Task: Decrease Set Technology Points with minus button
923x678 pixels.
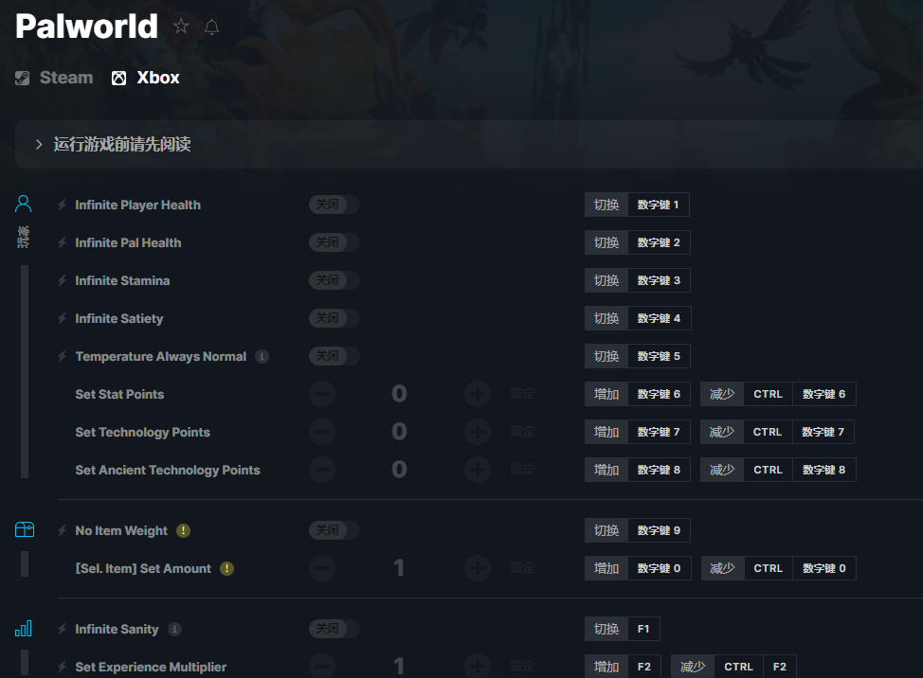Action: [322, 432]
